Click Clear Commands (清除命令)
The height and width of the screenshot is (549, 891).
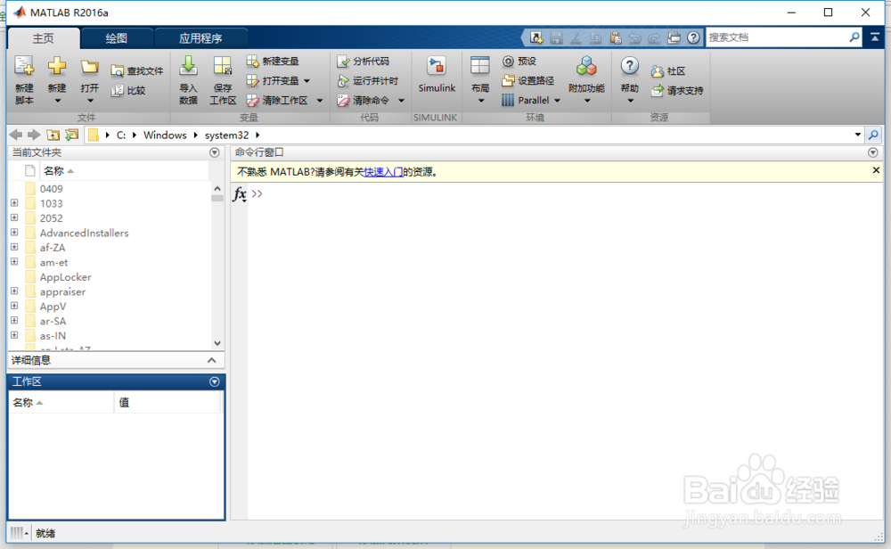coord(364,101)
